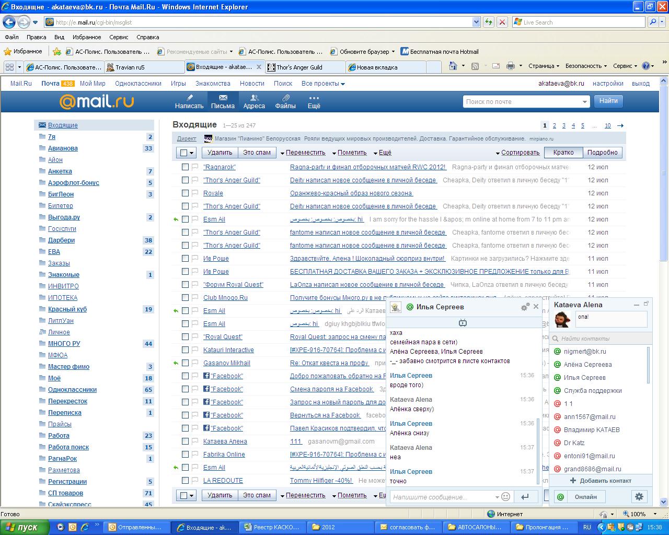Open the Одноклассники portal link
The width and height of the screenshot is (669, 535).
pyautogui.click(x=138, y=84)
